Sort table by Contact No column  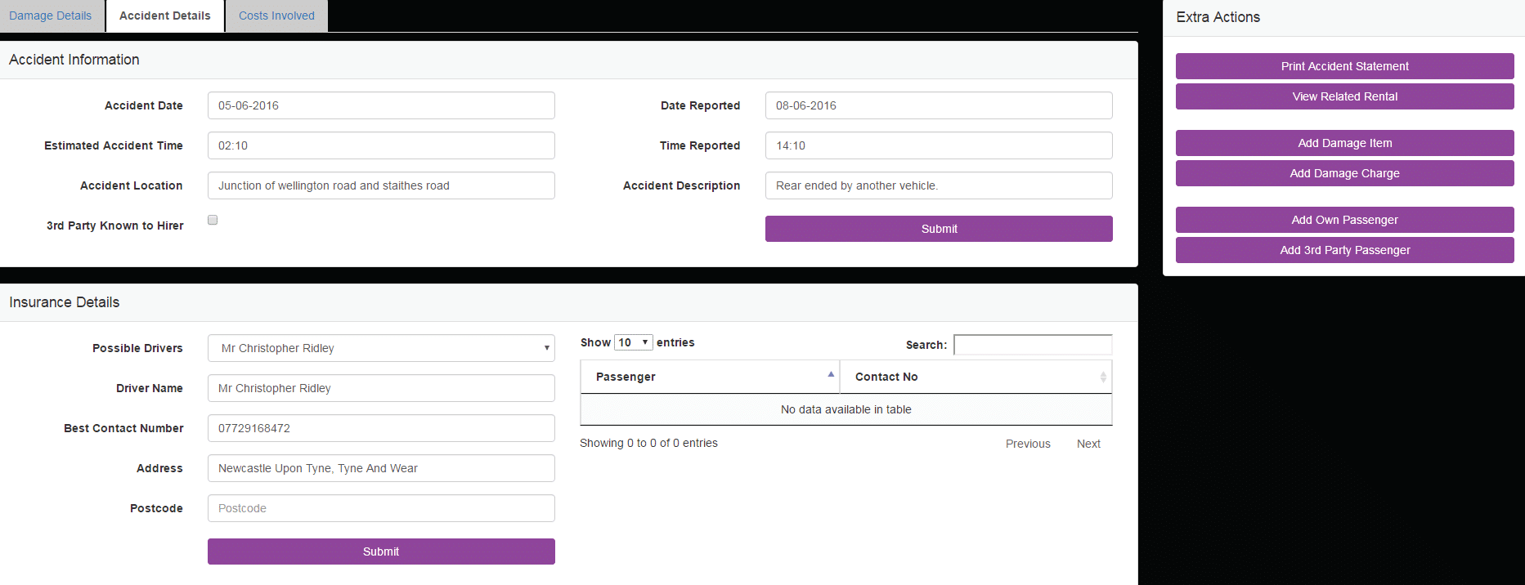point(975,377)
